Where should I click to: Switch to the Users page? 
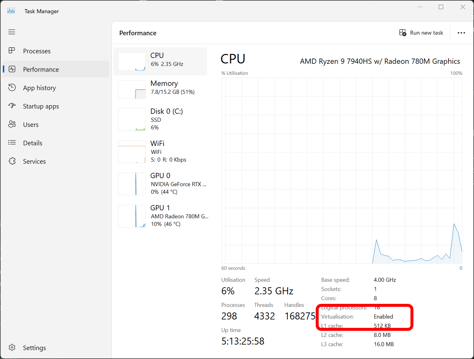click(31, 125)
